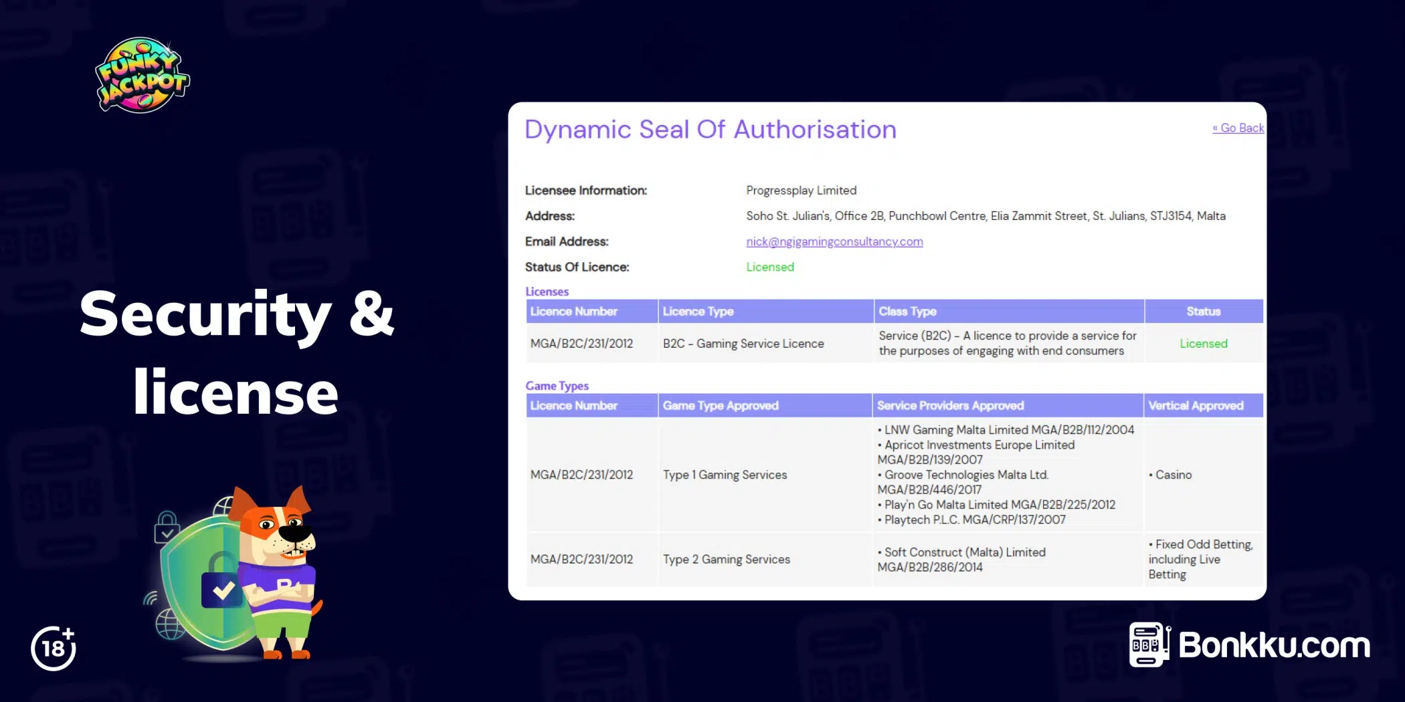This screenshot has height=702, width=1405.
Task: Click the Game Types section heading
Action: [557, 386]
